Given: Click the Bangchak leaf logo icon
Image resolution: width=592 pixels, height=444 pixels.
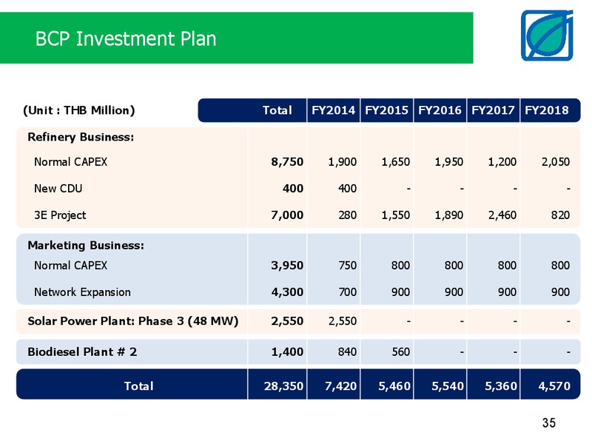Looking at the screenshot, I should (547, 36).
